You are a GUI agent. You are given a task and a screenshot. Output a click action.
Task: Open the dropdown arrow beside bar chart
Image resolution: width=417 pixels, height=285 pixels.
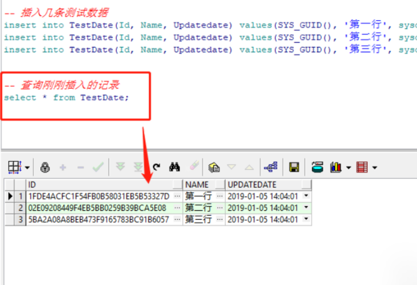click(349, 168)
